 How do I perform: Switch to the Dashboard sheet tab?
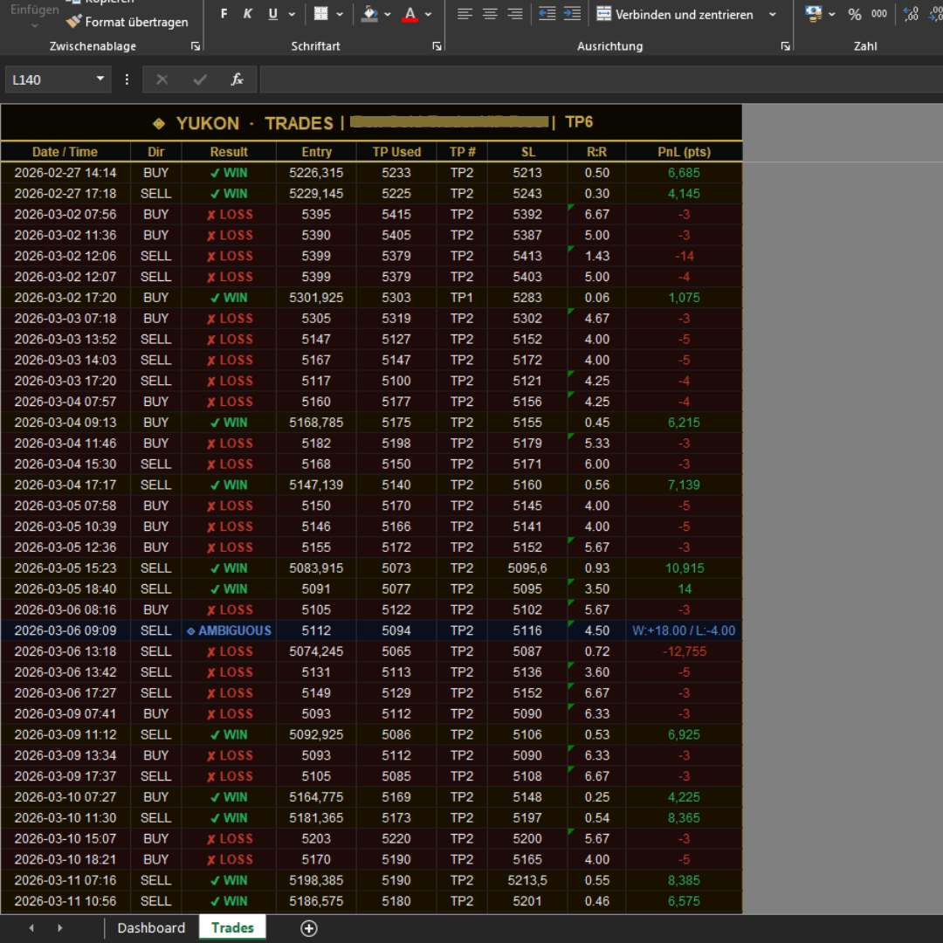click(151, 928)
